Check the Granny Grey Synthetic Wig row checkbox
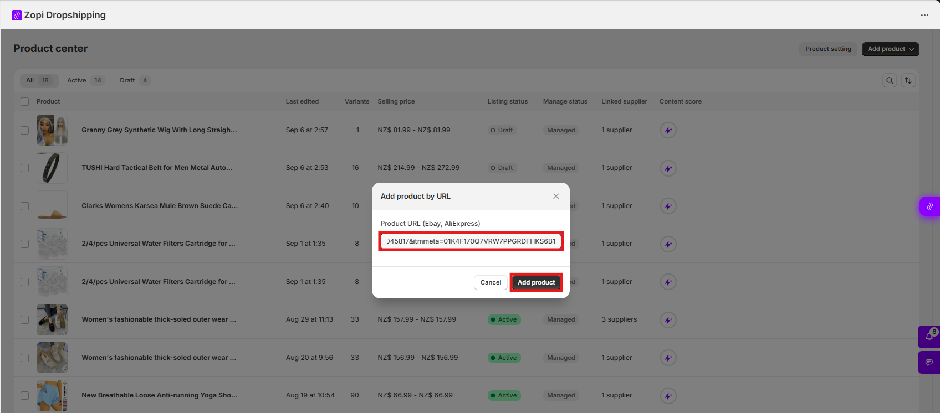The height and width of the screenshot is (413, 940). 24,131
